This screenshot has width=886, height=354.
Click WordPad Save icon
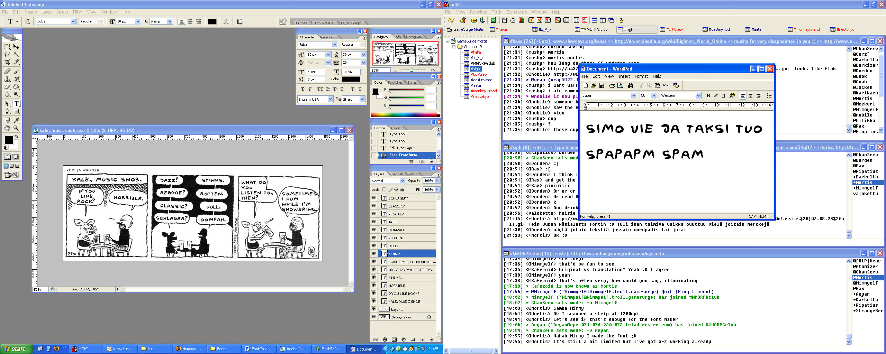click(602, 85)
